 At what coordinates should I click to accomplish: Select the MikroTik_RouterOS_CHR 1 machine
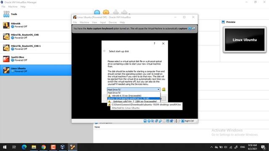[x=36, y=47]
